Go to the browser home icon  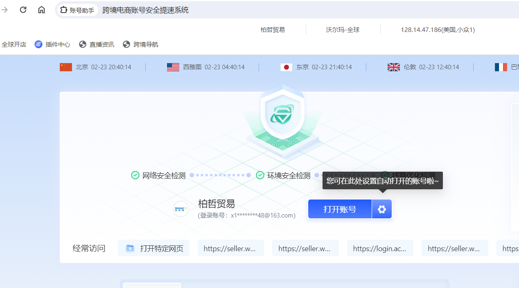coord(41,10)
